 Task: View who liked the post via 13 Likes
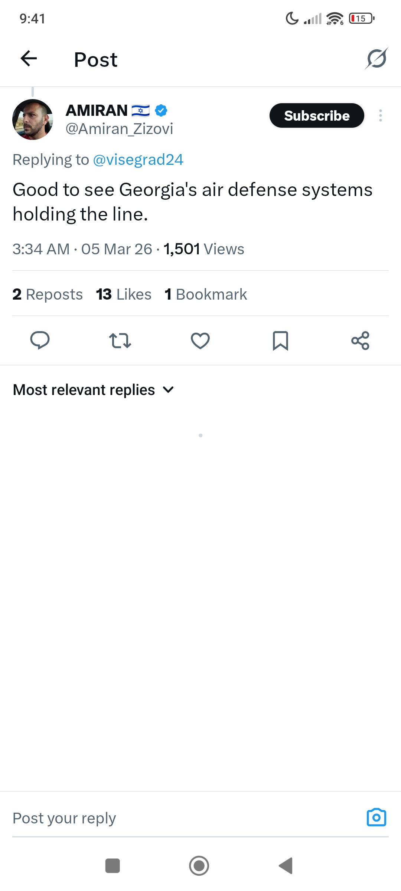click(x=123, y=294)
